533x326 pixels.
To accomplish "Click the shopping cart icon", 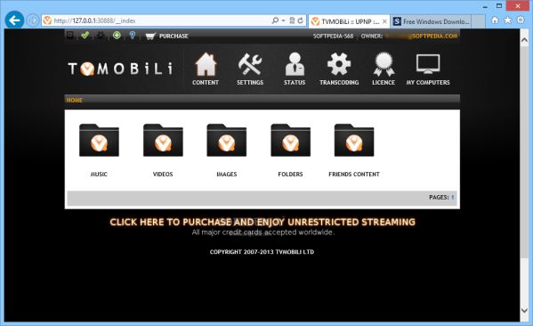I will [x=150, y=36].
